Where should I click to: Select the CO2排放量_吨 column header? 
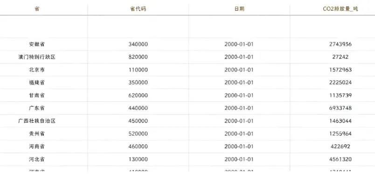(x=340, y=9)
